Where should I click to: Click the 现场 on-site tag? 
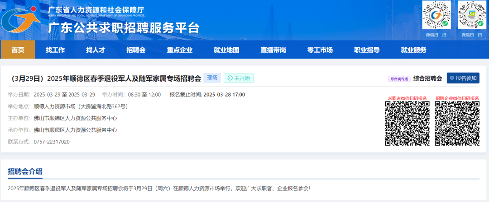(212, 78)
